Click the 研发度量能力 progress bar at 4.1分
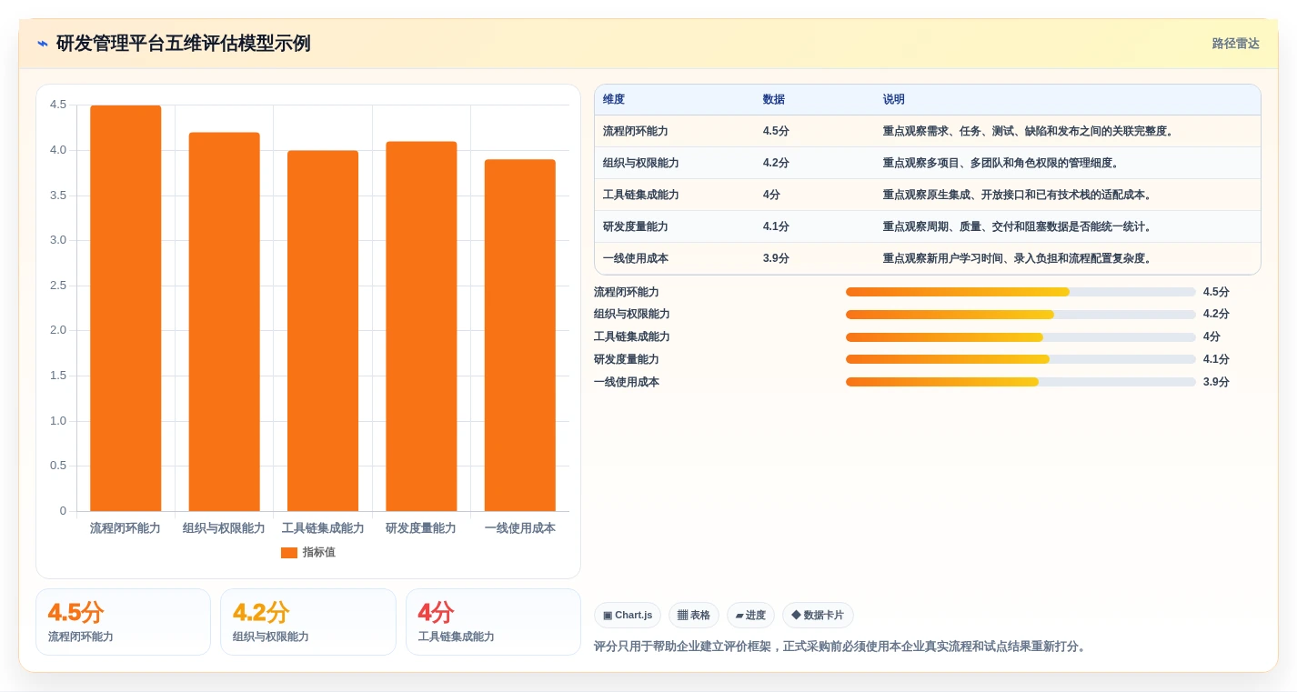Screen dimensions: 1297x692 coord(1021,359)
